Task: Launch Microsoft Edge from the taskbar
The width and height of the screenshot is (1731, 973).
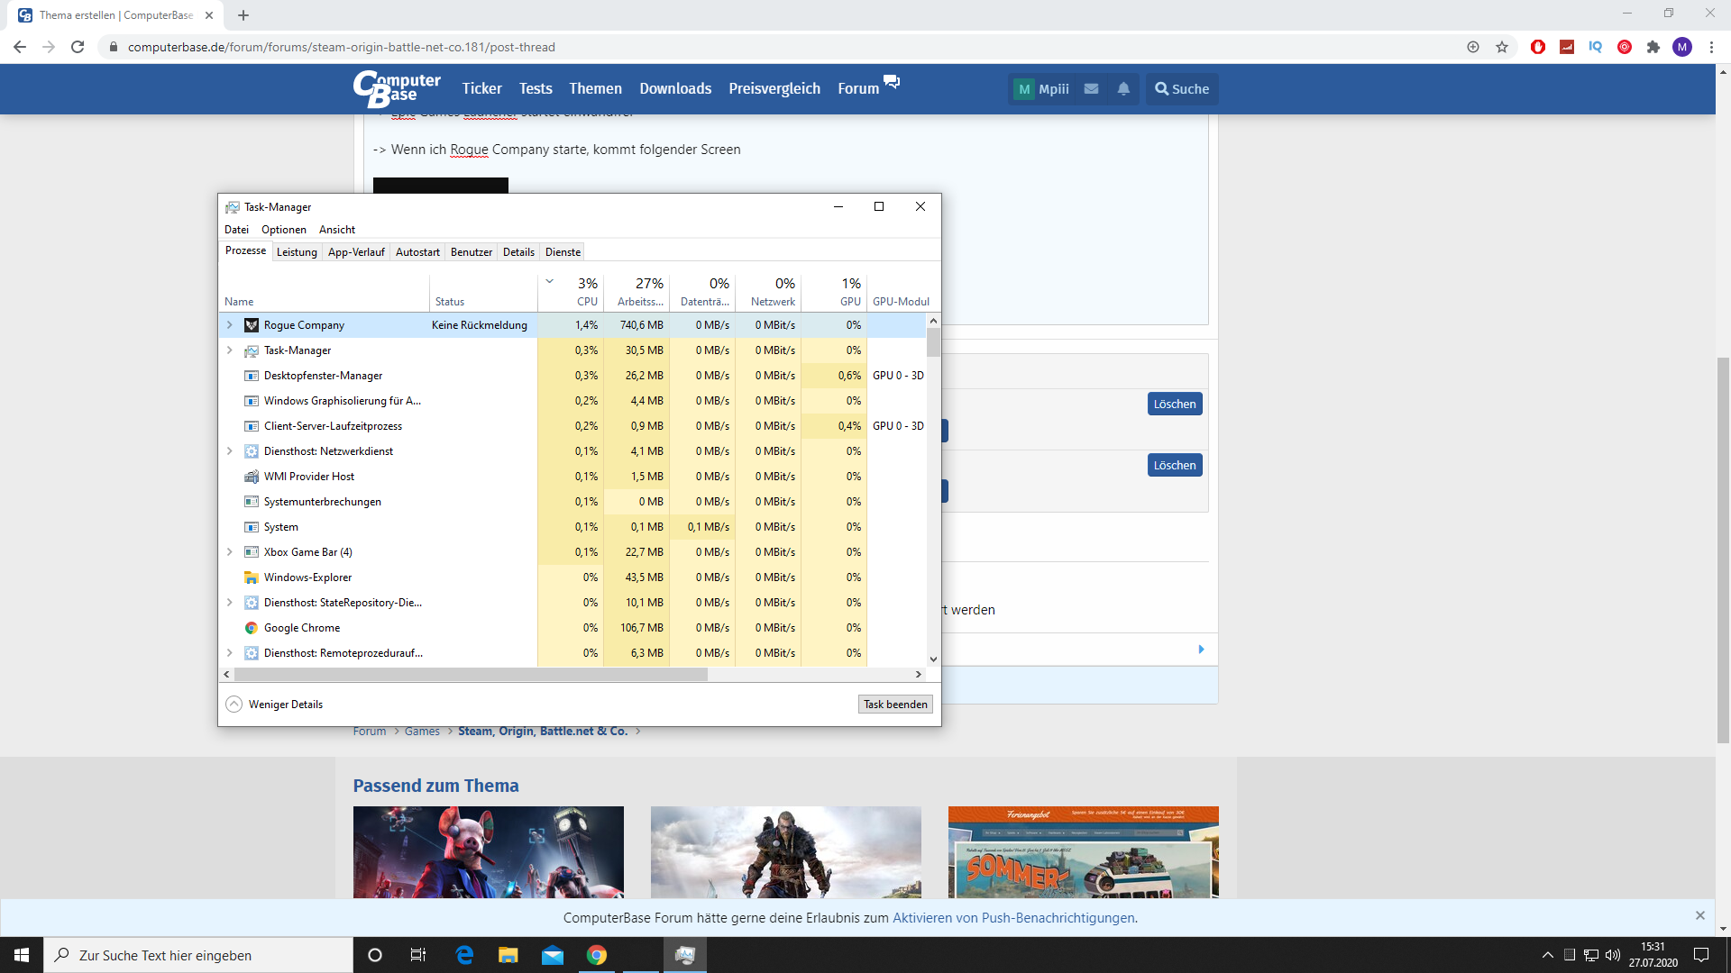Action: click(x=464, y=955)
